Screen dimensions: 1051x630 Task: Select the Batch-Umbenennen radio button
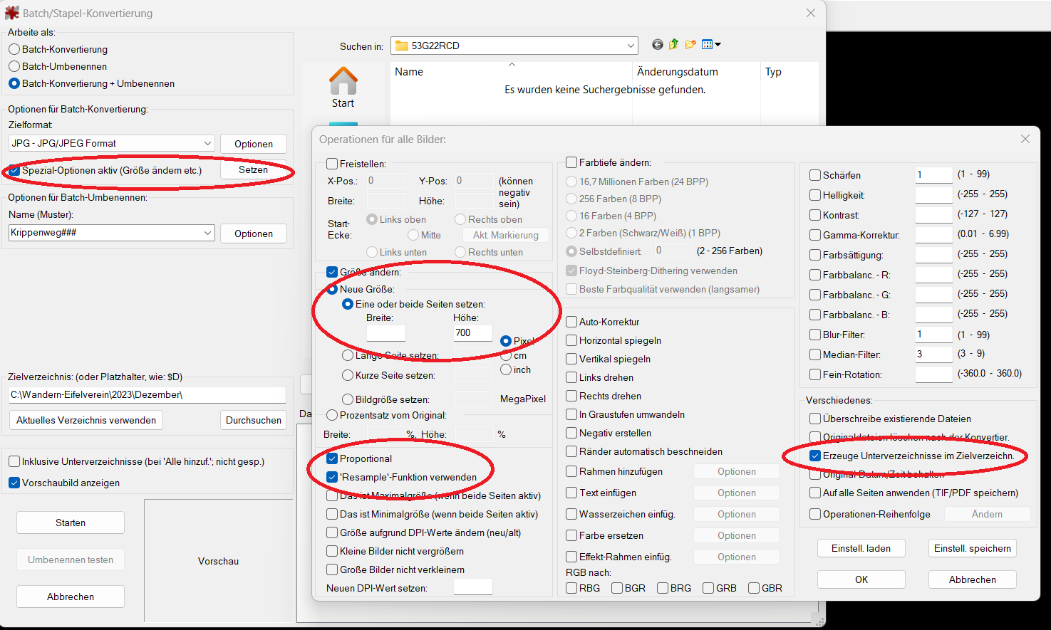point(14,66)
